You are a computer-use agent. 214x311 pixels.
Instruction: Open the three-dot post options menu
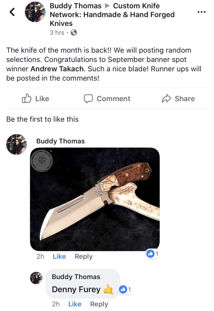coord(201,12)
